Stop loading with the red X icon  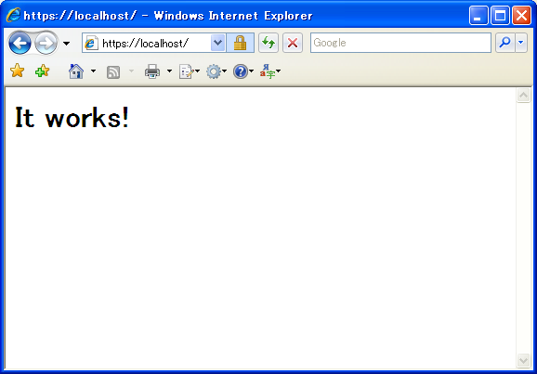point(293,43)
